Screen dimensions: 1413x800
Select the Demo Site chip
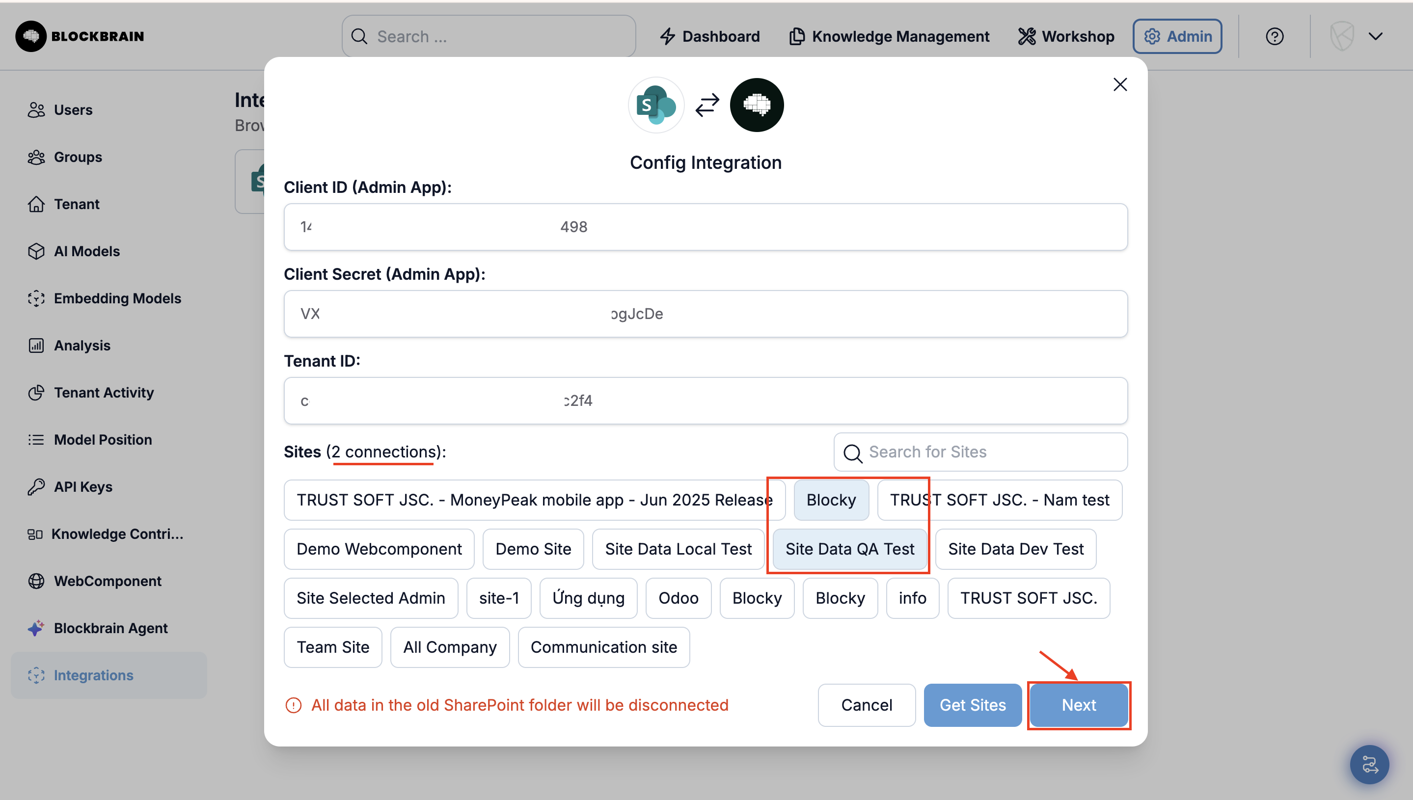click(533, 550)
